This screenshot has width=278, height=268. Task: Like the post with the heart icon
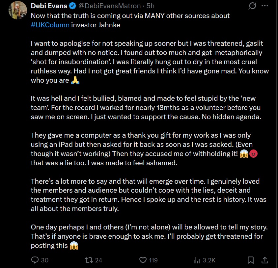tap(143, 260)
